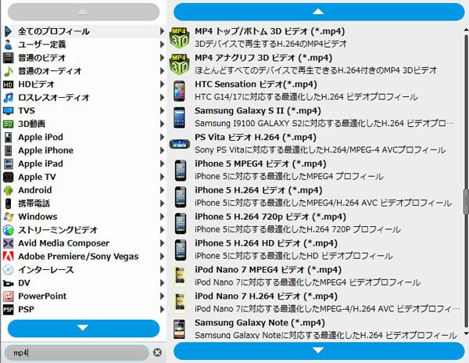This screenshot has width=469, height=363.
Task: Open the Apple iPad category
Action: 84,164
